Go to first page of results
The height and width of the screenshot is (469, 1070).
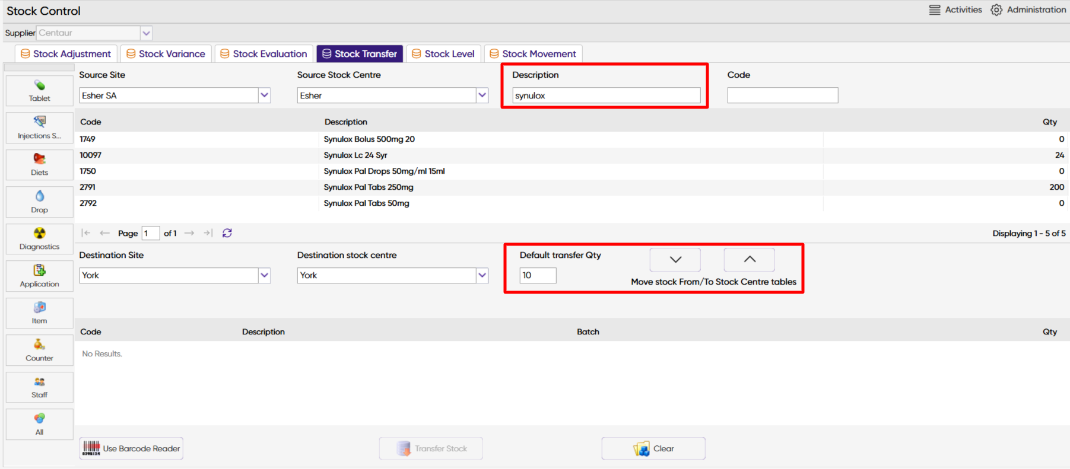(86, 233)
